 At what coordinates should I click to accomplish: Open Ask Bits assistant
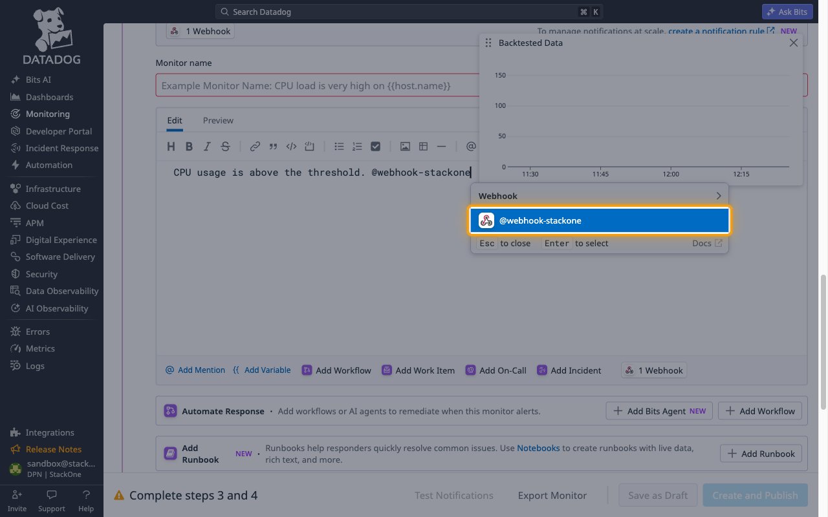click(x=787, y=12)
